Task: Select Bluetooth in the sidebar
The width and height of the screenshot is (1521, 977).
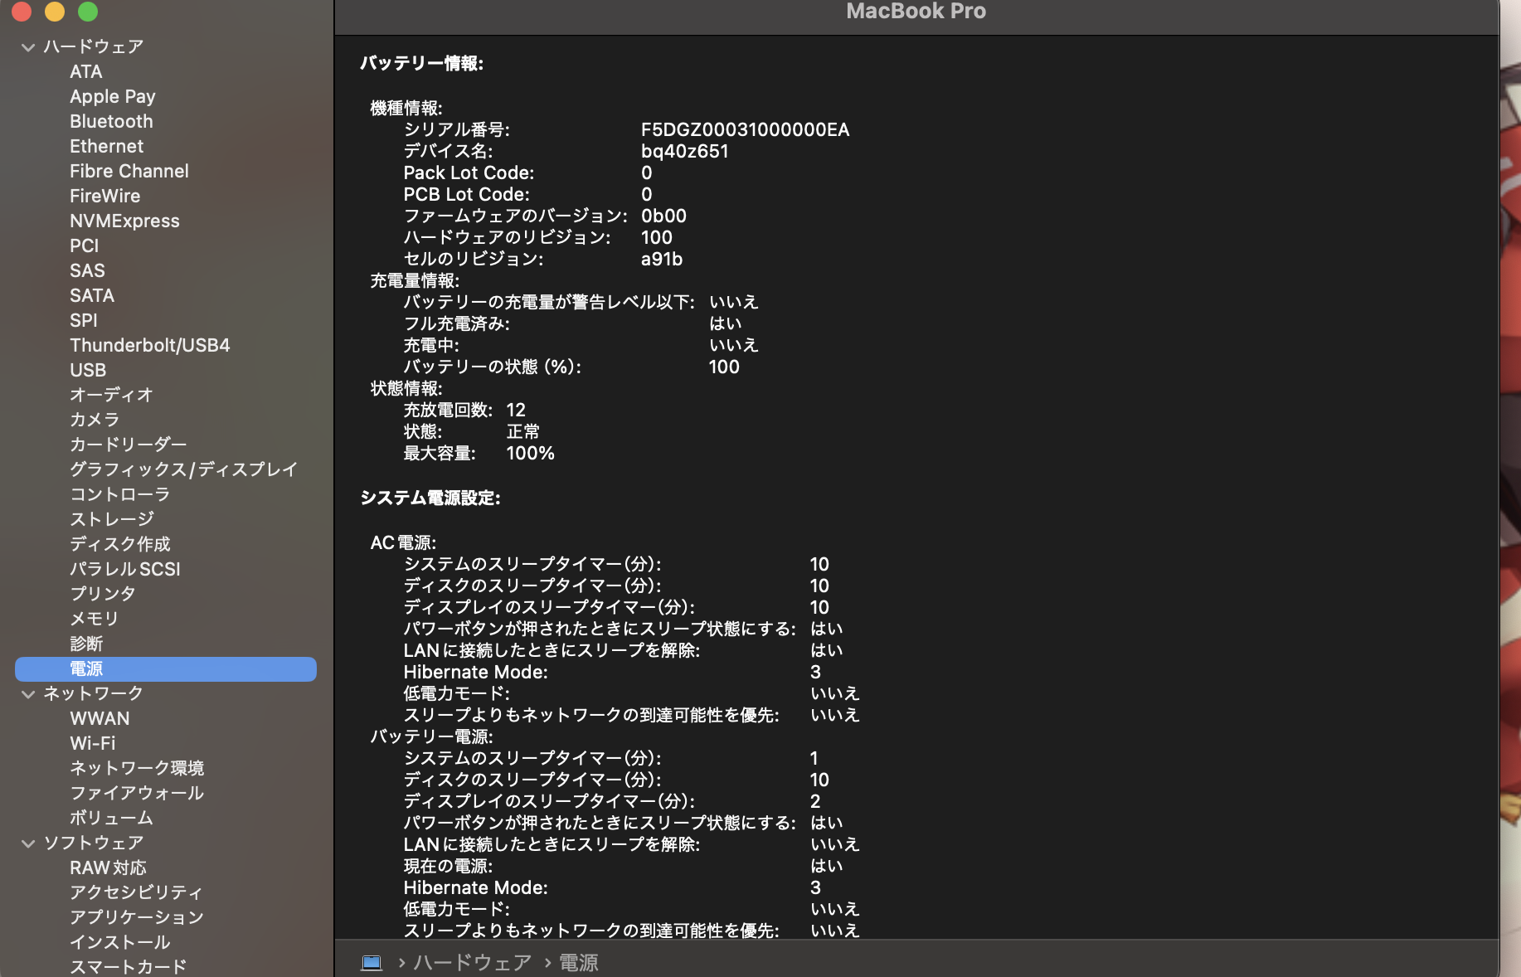Action: coord(111,122)
